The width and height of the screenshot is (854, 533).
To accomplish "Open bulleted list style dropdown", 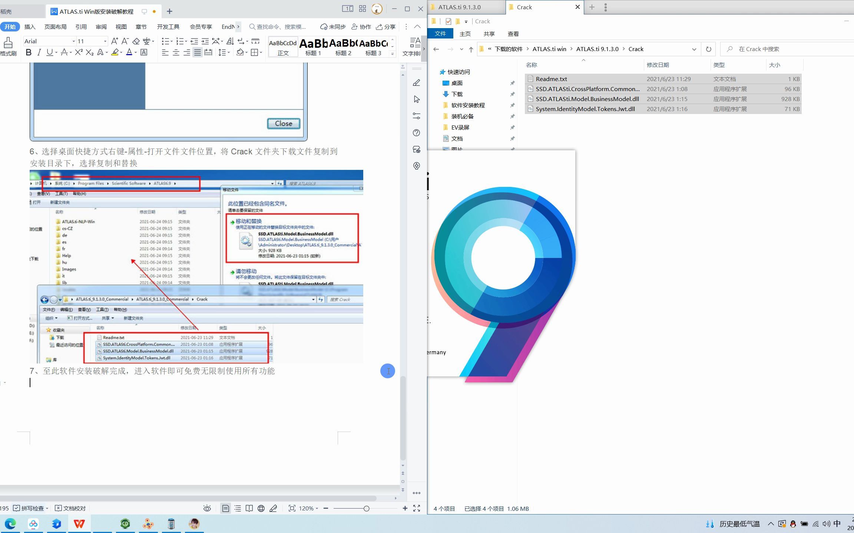I will point(171,41).
